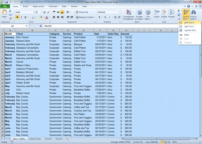The width and height of the screenshot is (202, 144).
Task: Click the Wrap Text button
Action: 82,12
